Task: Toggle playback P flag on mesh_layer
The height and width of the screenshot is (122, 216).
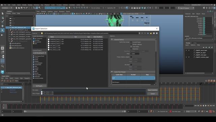Action: coord(189,50)
